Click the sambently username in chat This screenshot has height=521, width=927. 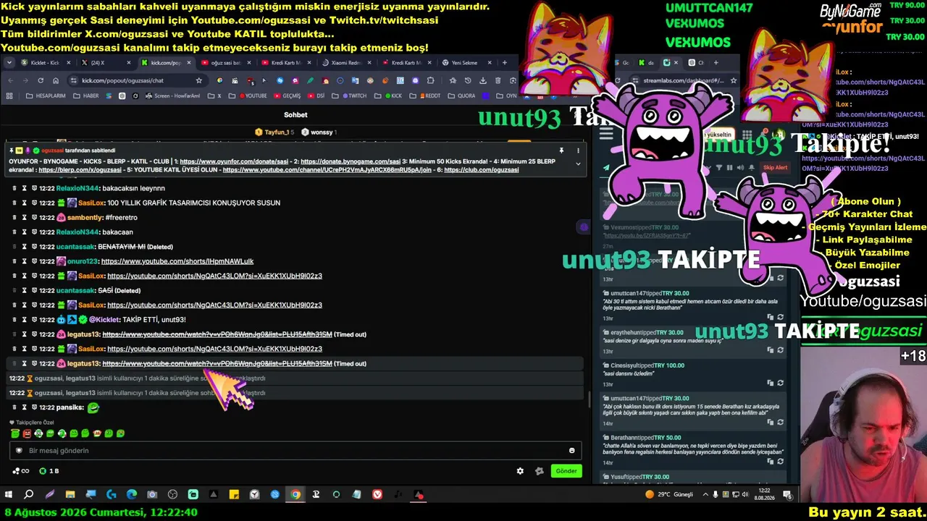85,218
